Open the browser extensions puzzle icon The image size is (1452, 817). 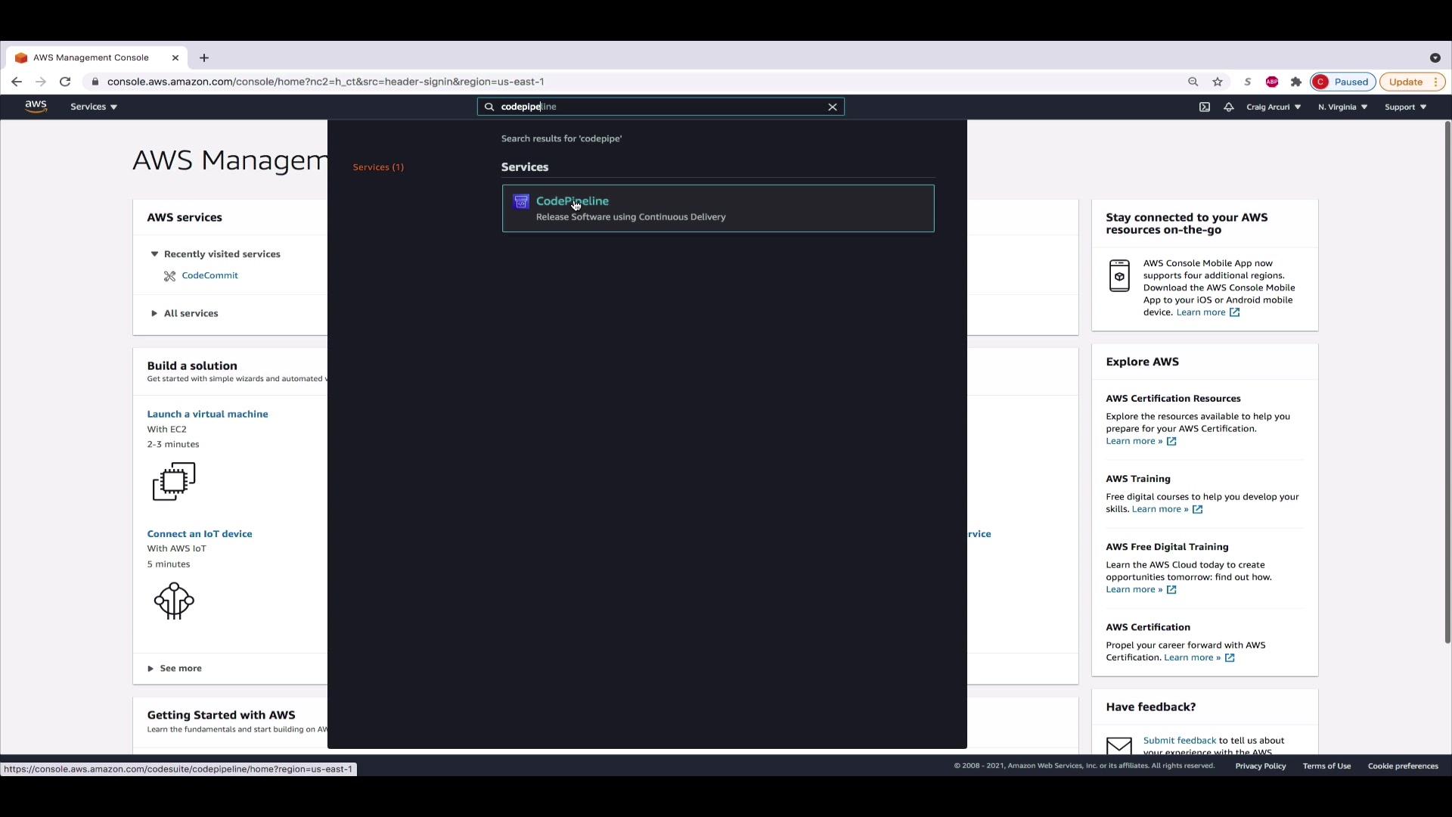pos(1296,82)
